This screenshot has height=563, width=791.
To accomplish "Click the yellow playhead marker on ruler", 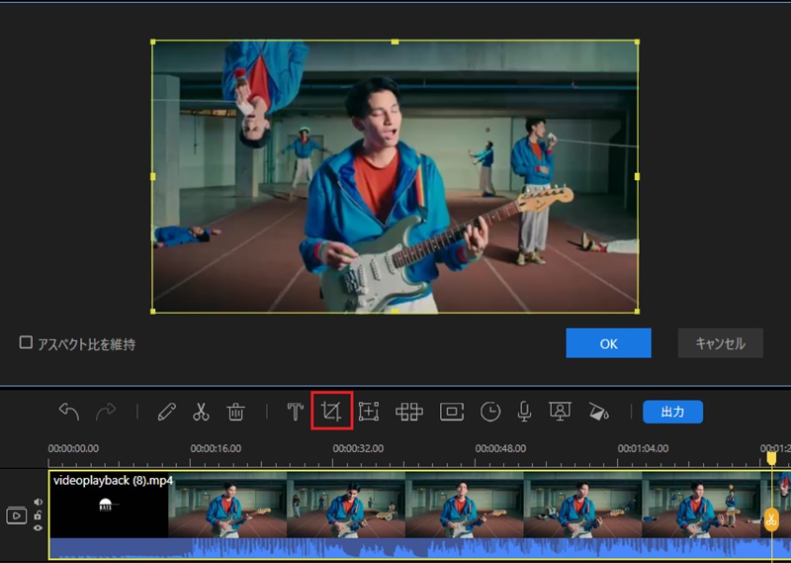I will (x=771, y=458).
